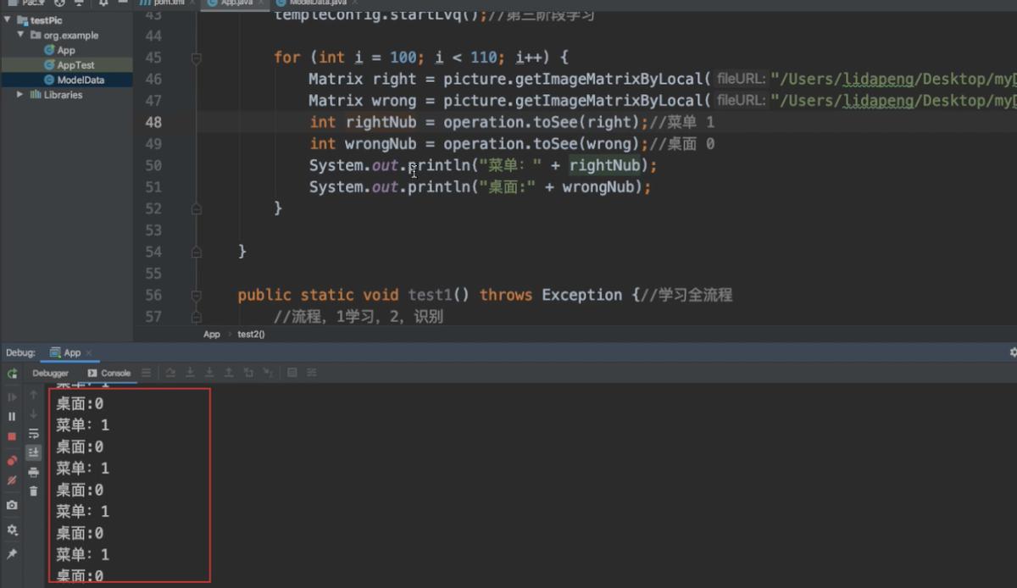Select the Rerun program icon
Screen dimensions: 1017x588
click(x=11, y=373)
